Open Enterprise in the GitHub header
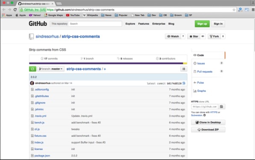The height and width of the screenshot is (160, 255). tap(159, 24)
